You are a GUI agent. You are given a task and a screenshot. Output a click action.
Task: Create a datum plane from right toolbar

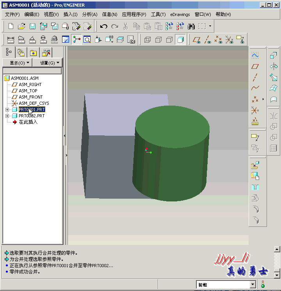(x=255, y=66)
